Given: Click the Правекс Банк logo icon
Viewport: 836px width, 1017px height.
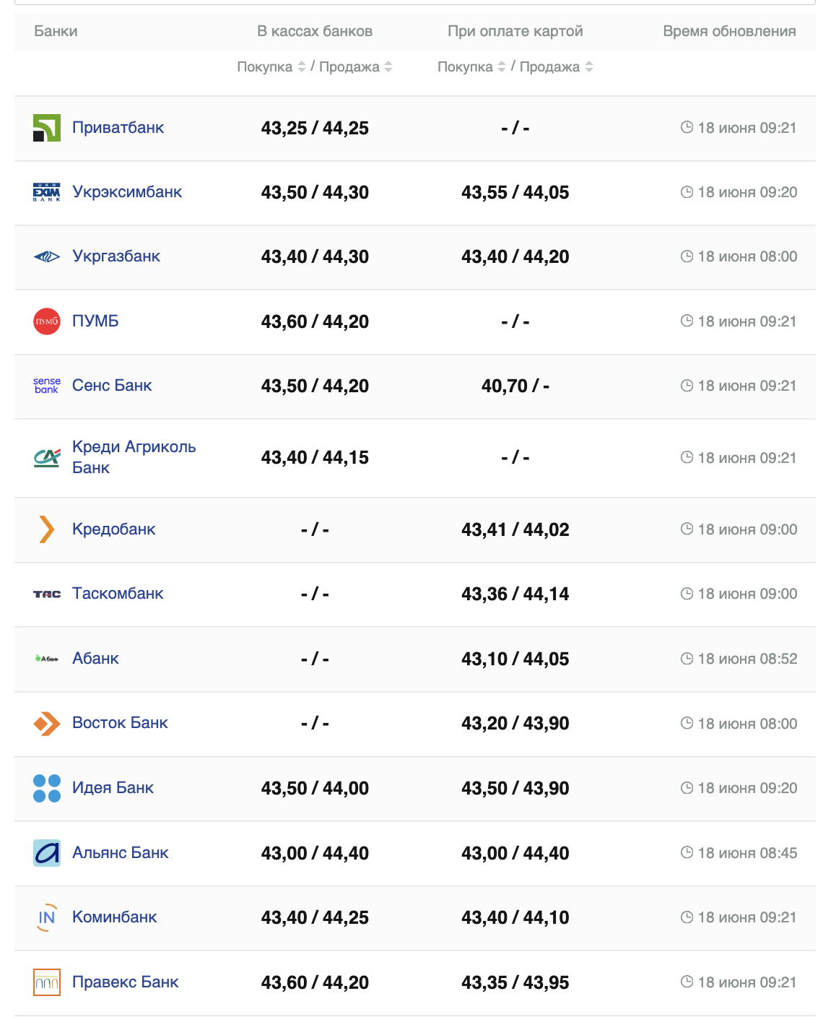Looking at the screenshot, I should click(47, 982).
